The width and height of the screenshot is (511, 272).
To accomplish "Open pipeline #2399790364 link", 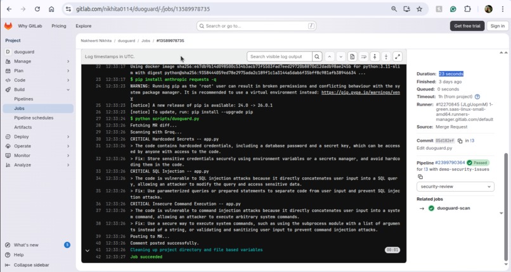I will pos(450,163).
